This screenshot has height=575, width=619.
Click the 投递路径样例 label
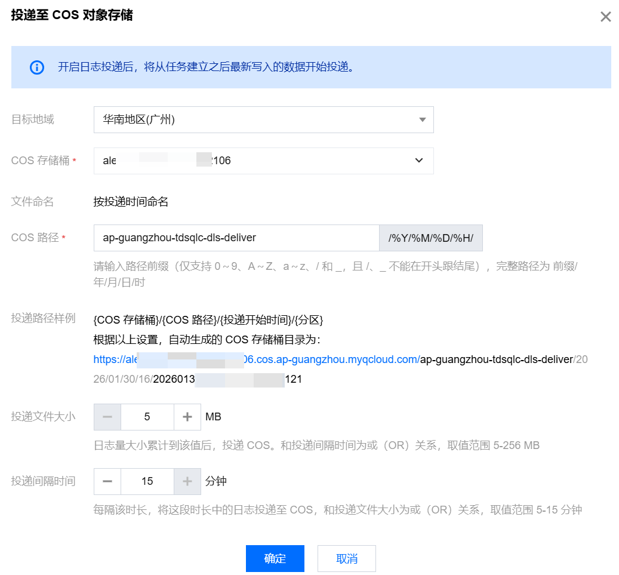point(44,318)
